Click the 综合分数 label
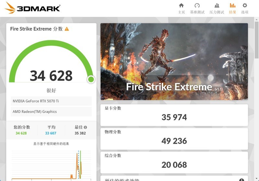 click(113, 155)
